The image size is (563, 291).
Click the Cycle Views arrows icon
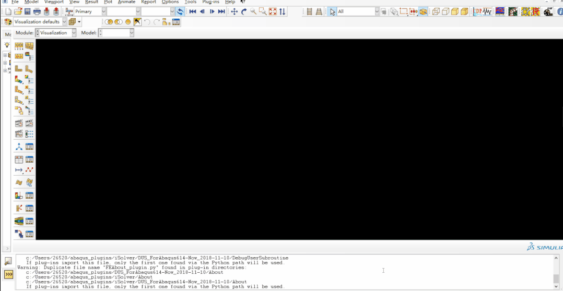point(283,11)
